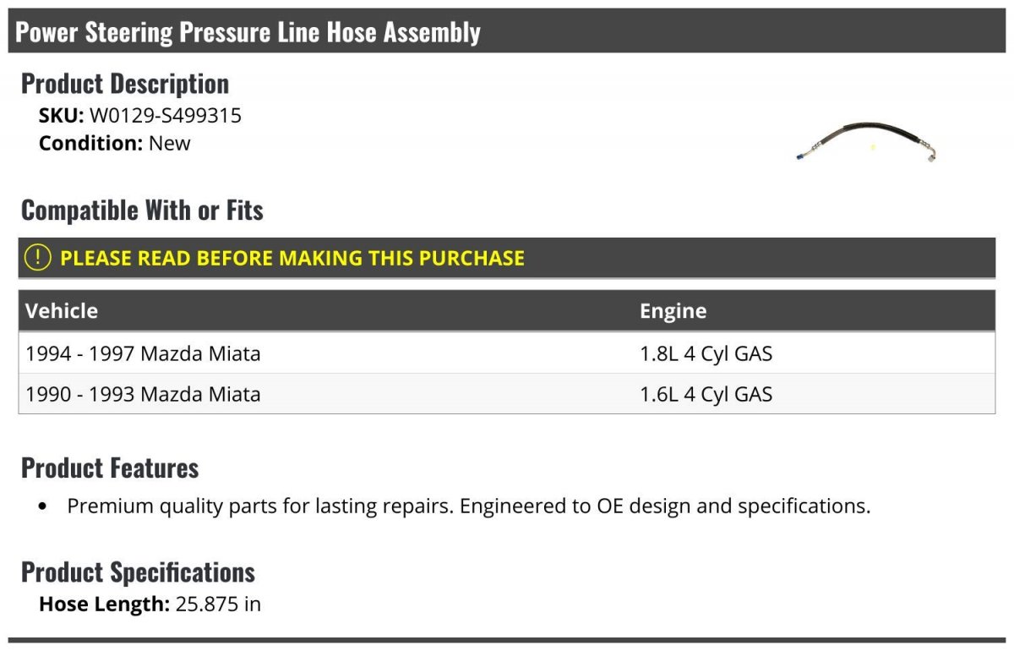
Task: Select the Product Specifications heading
Action: [x=138, y=572]
